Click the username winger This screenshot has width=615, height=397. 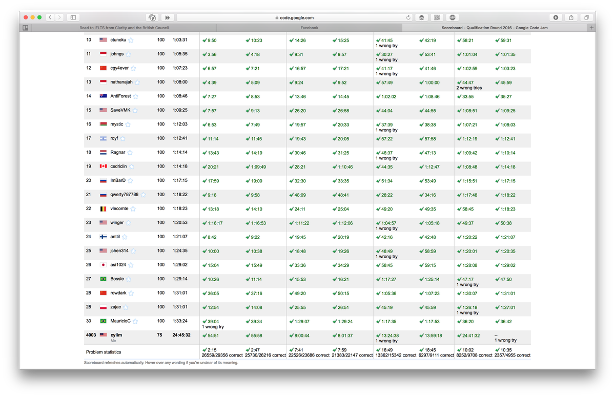tap(117, 223)
